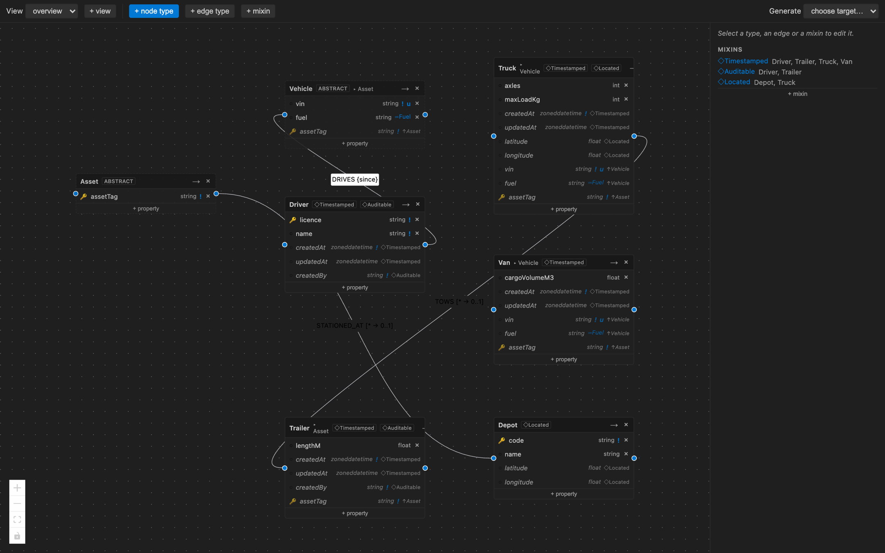The image size is (885, 553).
Task: Click the Asset parent link on Vehicle
Action: 363,89
